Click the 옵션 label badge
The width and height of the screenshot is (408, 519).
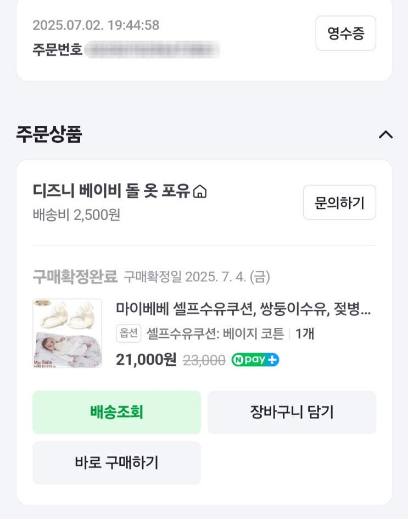click(x=128, y=333)
